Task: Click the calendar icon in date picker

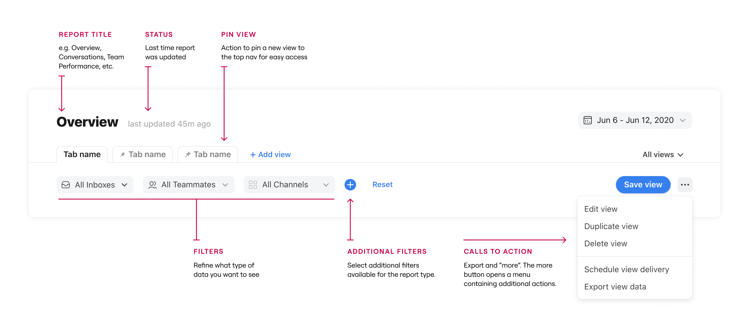Action: [587, 120]
